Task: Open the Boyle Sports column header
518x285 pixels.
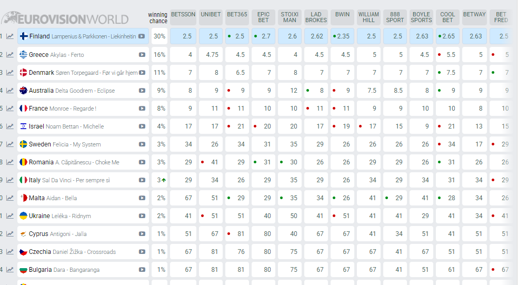Action: [x=421, y=17]
